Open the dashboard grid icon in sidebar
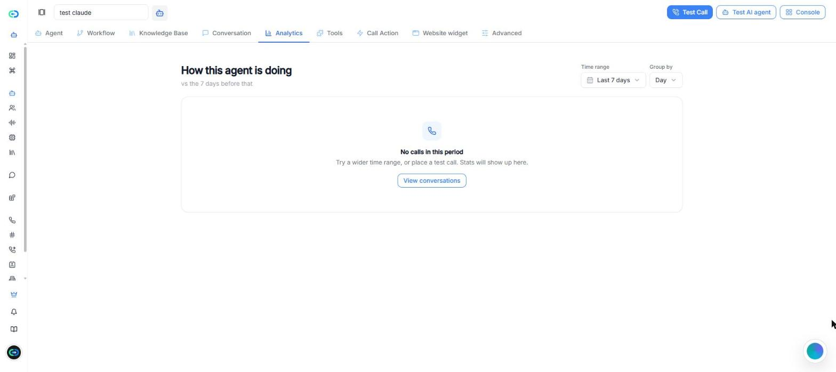 pyautogui.click(x=12, y=56)
